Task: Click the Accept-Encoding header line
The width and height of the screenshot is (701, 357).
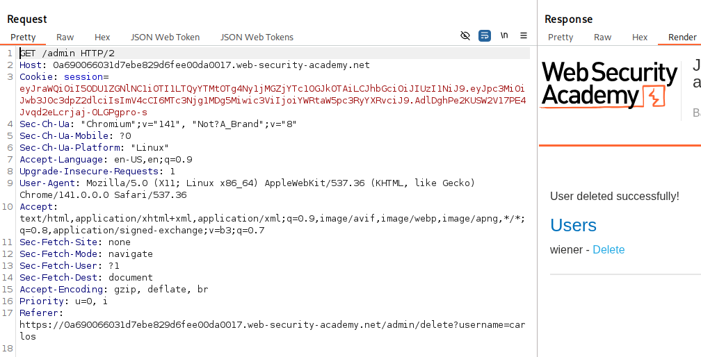Action: click(114, 289)
